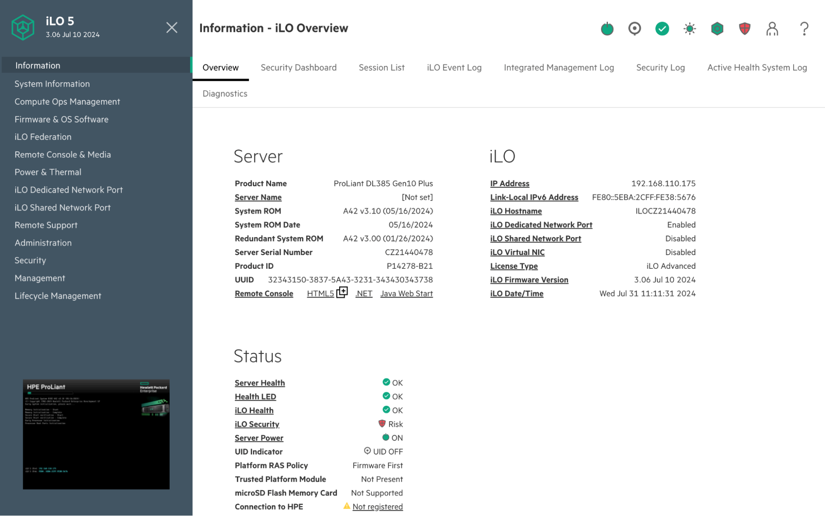Toggle the UID indicator icon in header
Screen dimensions: 825x516
(x=634, y=28)
